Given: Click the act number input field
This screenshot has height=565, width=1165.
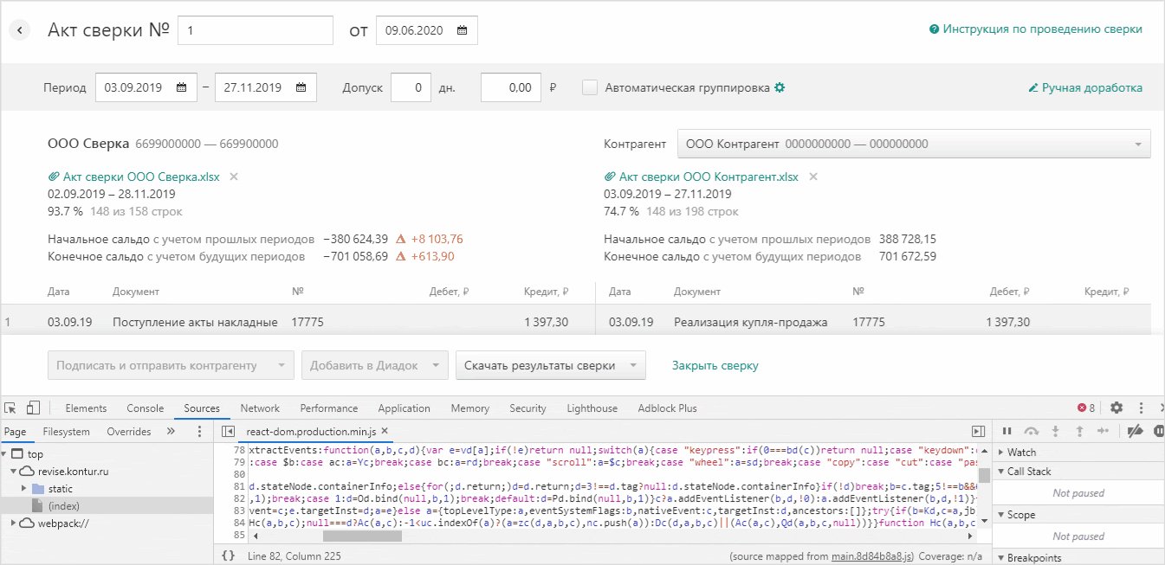Looking at the screenshot, I should click(x=256, y=30).
